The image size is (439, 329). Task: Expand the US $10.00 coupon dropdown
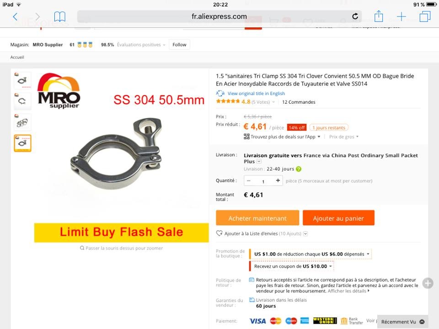coord(293,266)
